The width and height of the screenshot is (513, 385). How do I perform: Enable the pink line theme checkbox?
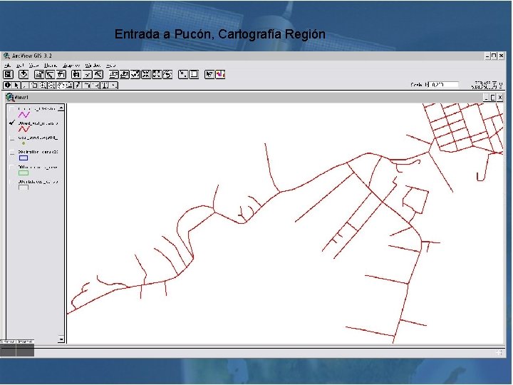(12, 108)
